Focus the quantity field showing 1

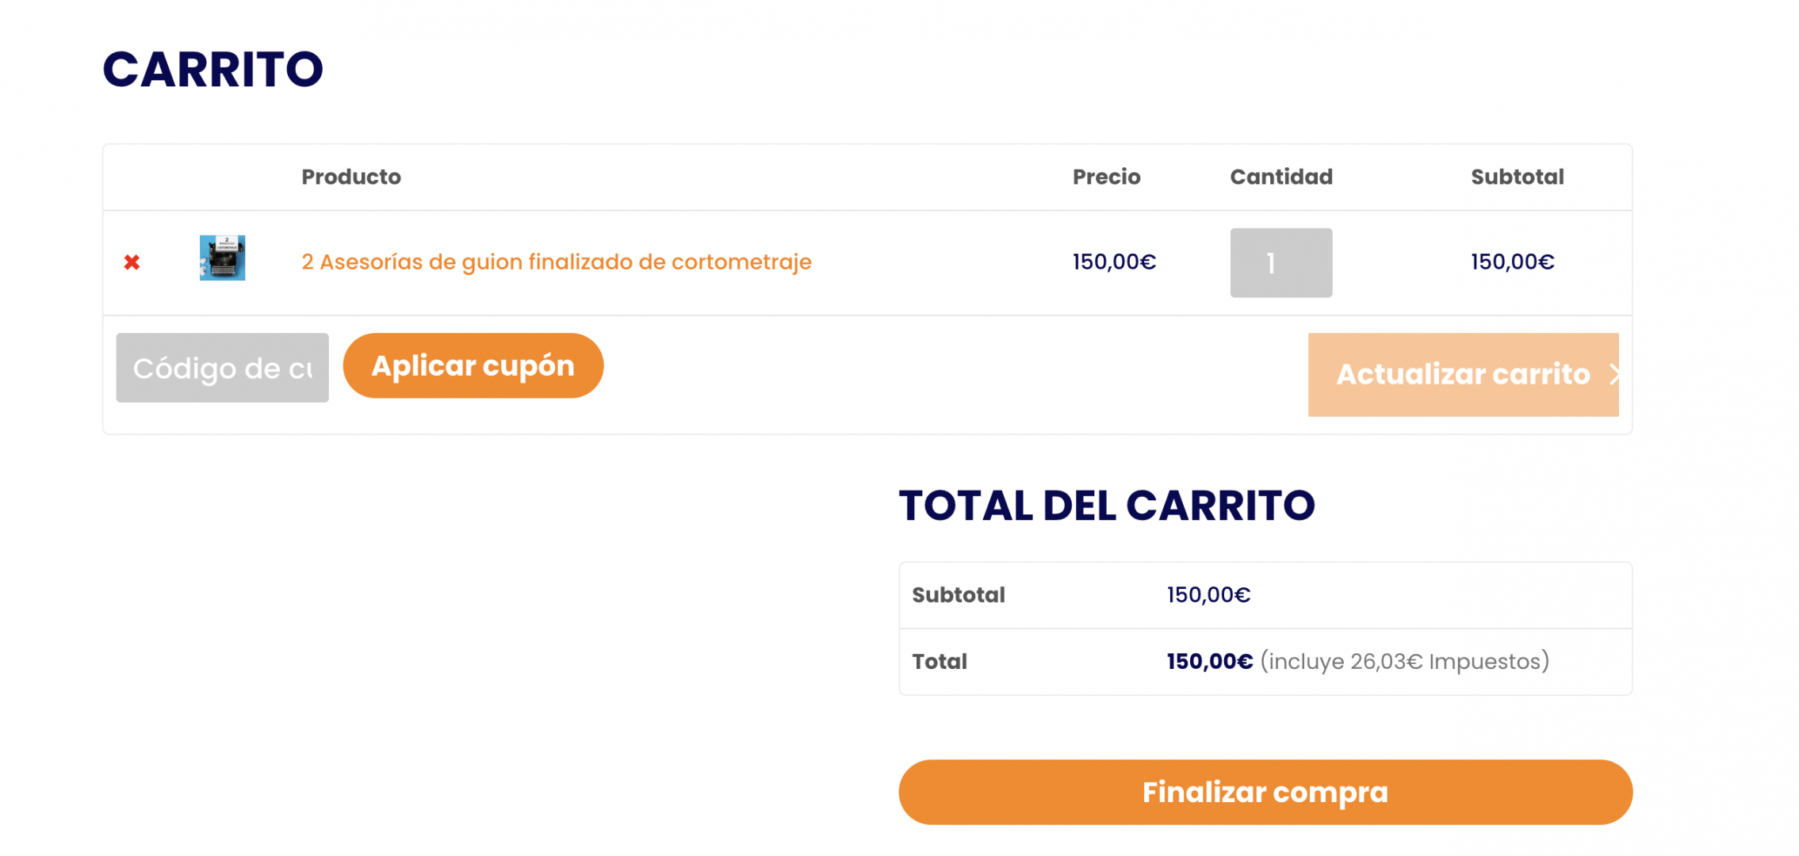tap(1280, 262)
